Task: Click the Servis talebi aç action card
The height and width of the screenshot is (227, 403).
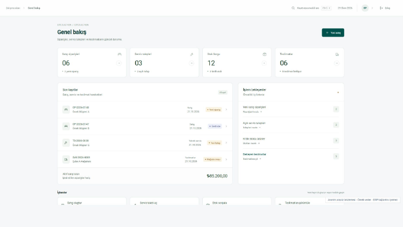Action: (164, 201)
